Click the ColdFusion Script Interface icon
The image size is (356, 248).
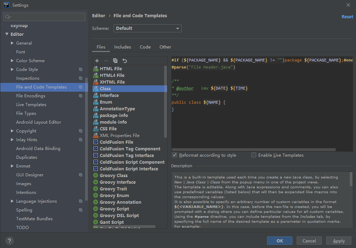point(96,169)
